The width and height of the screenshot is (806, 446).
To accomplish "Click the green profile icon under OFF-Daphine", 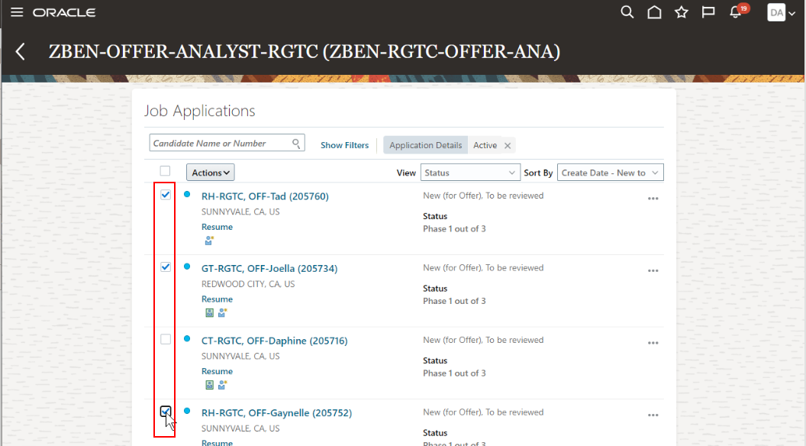I will (x=210, y=385).
